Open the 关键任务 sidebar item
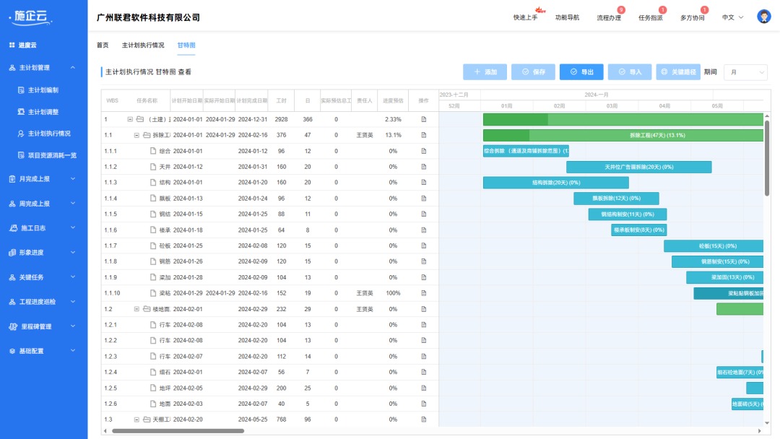This screenshot has width=780, height=439. tap(32, 277)
